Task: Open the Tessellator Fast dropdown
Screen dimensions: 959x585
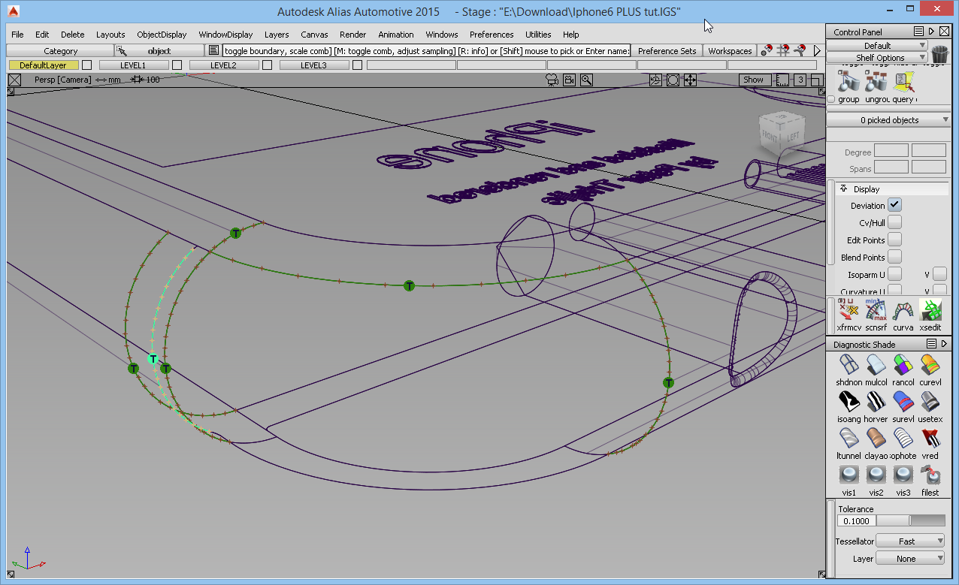Action: coord(910,541)
